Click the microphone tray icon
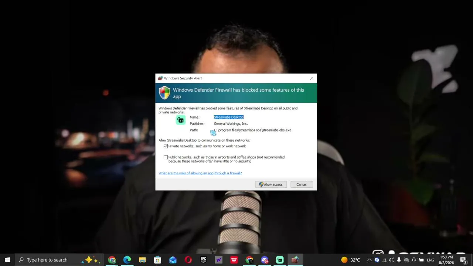 [x=399, y=260]
